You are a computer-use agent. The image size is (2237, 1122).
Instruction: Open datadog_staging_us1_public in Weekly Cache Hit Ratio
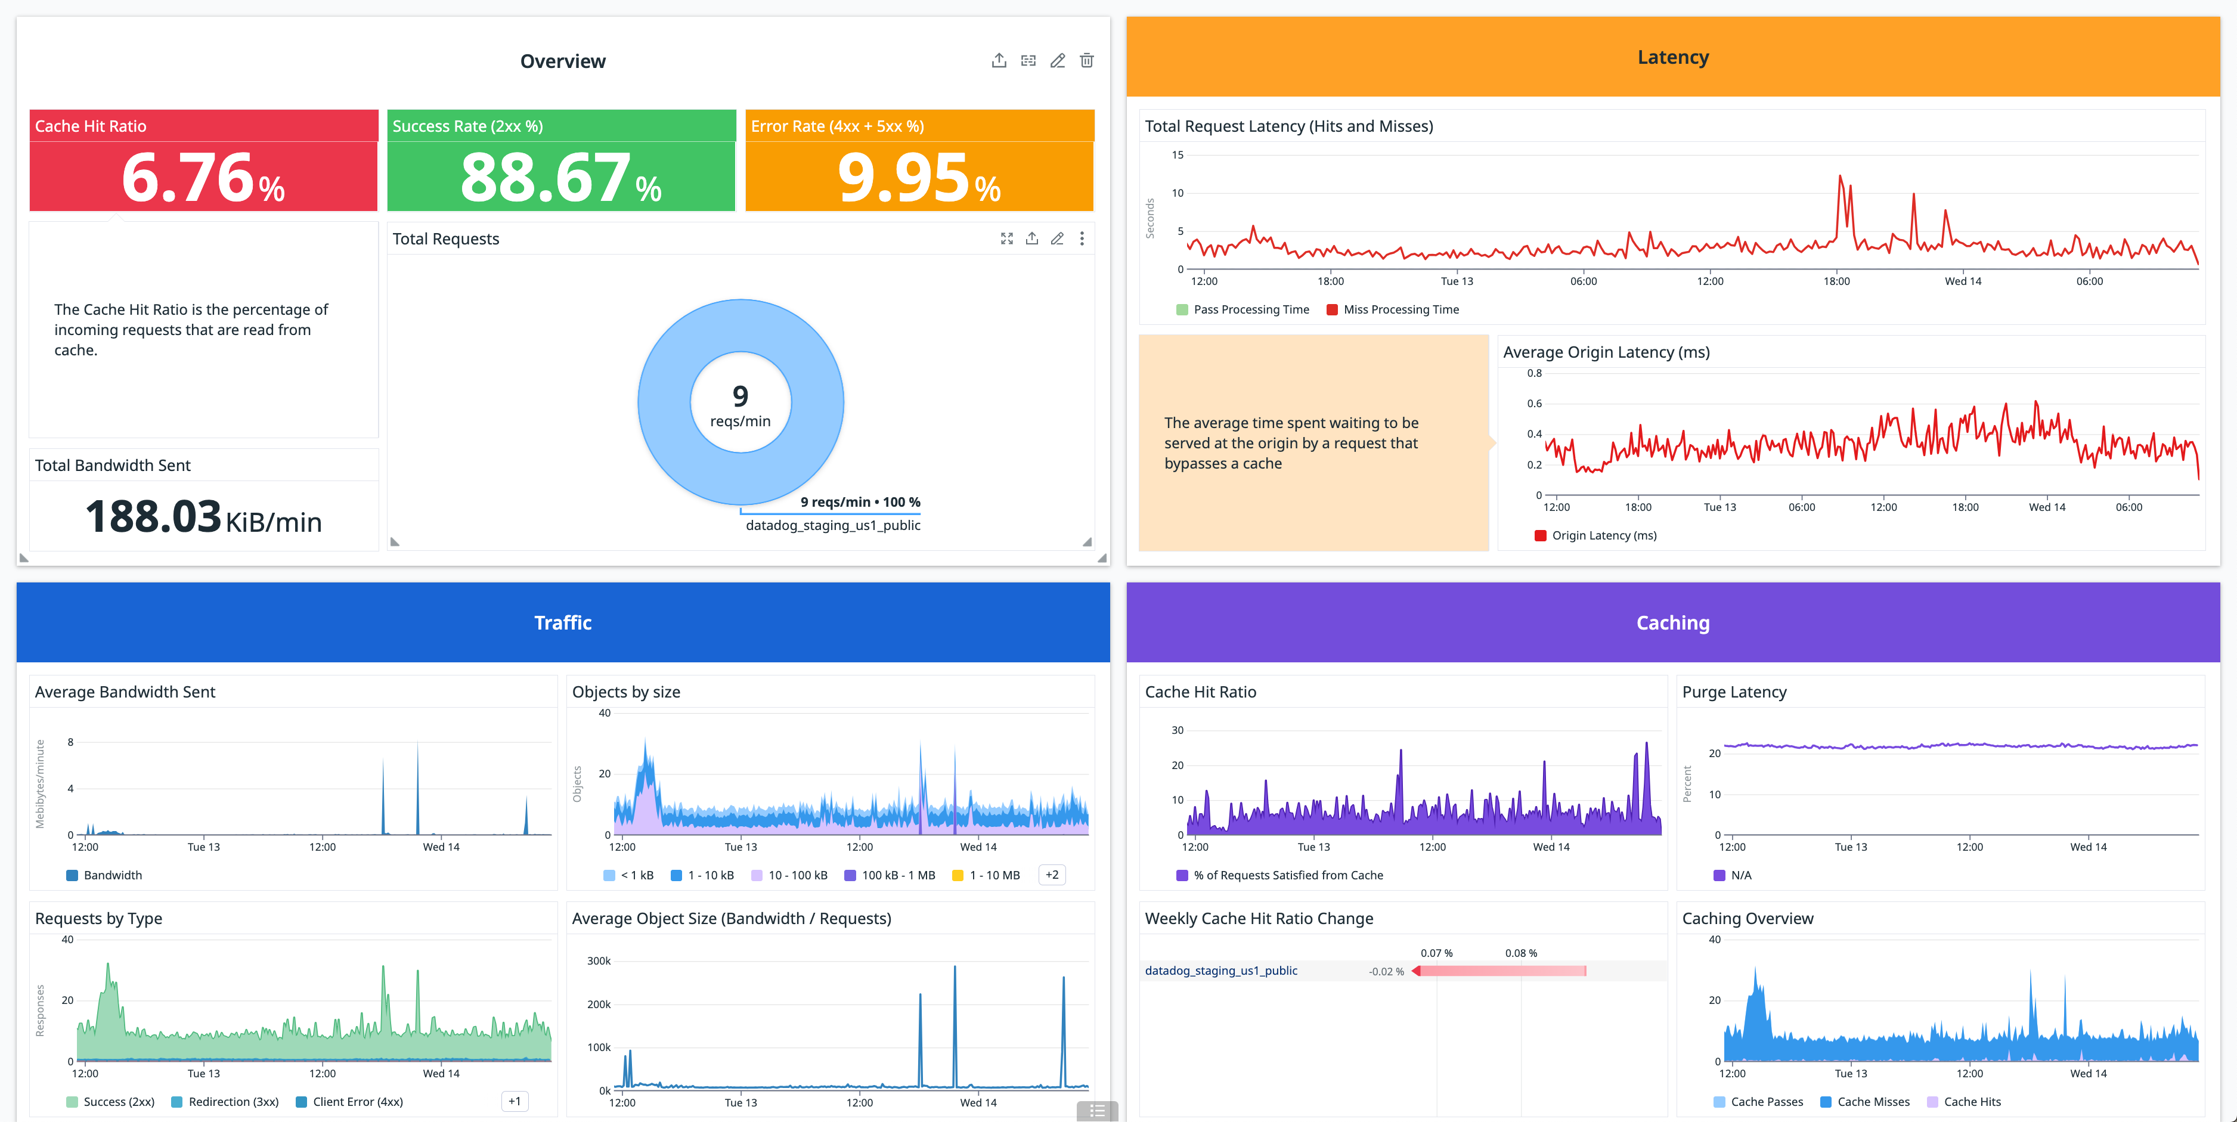(1221, 970)
